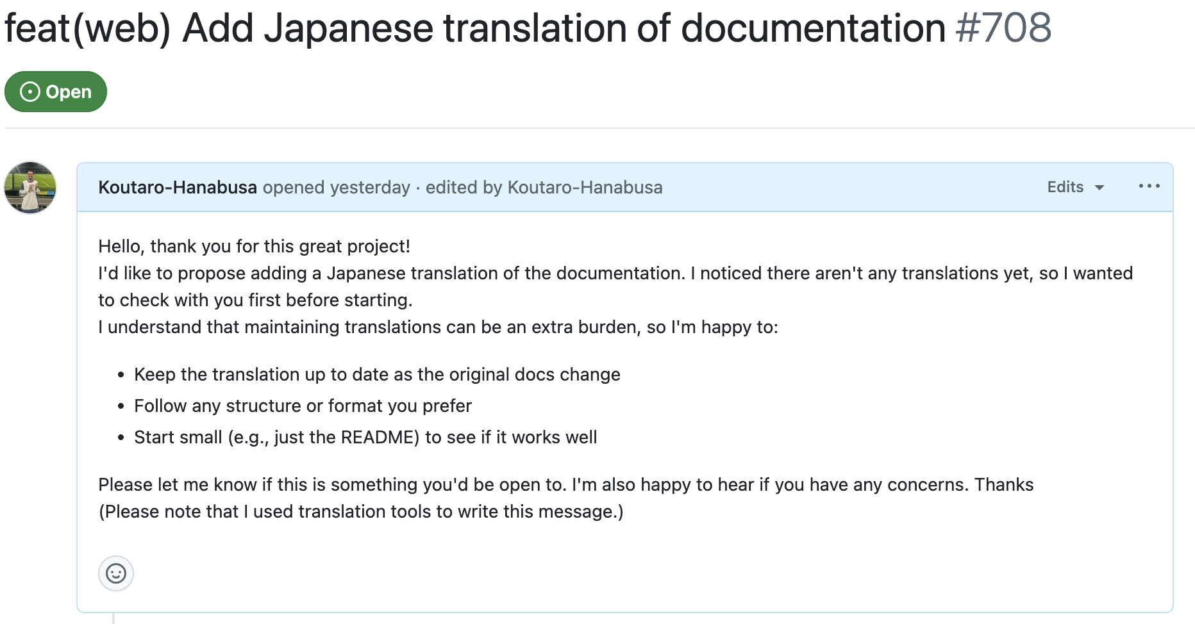Select the reaction smiley at the comment bottom
1195x624 pixels.
tap(115, 573)
